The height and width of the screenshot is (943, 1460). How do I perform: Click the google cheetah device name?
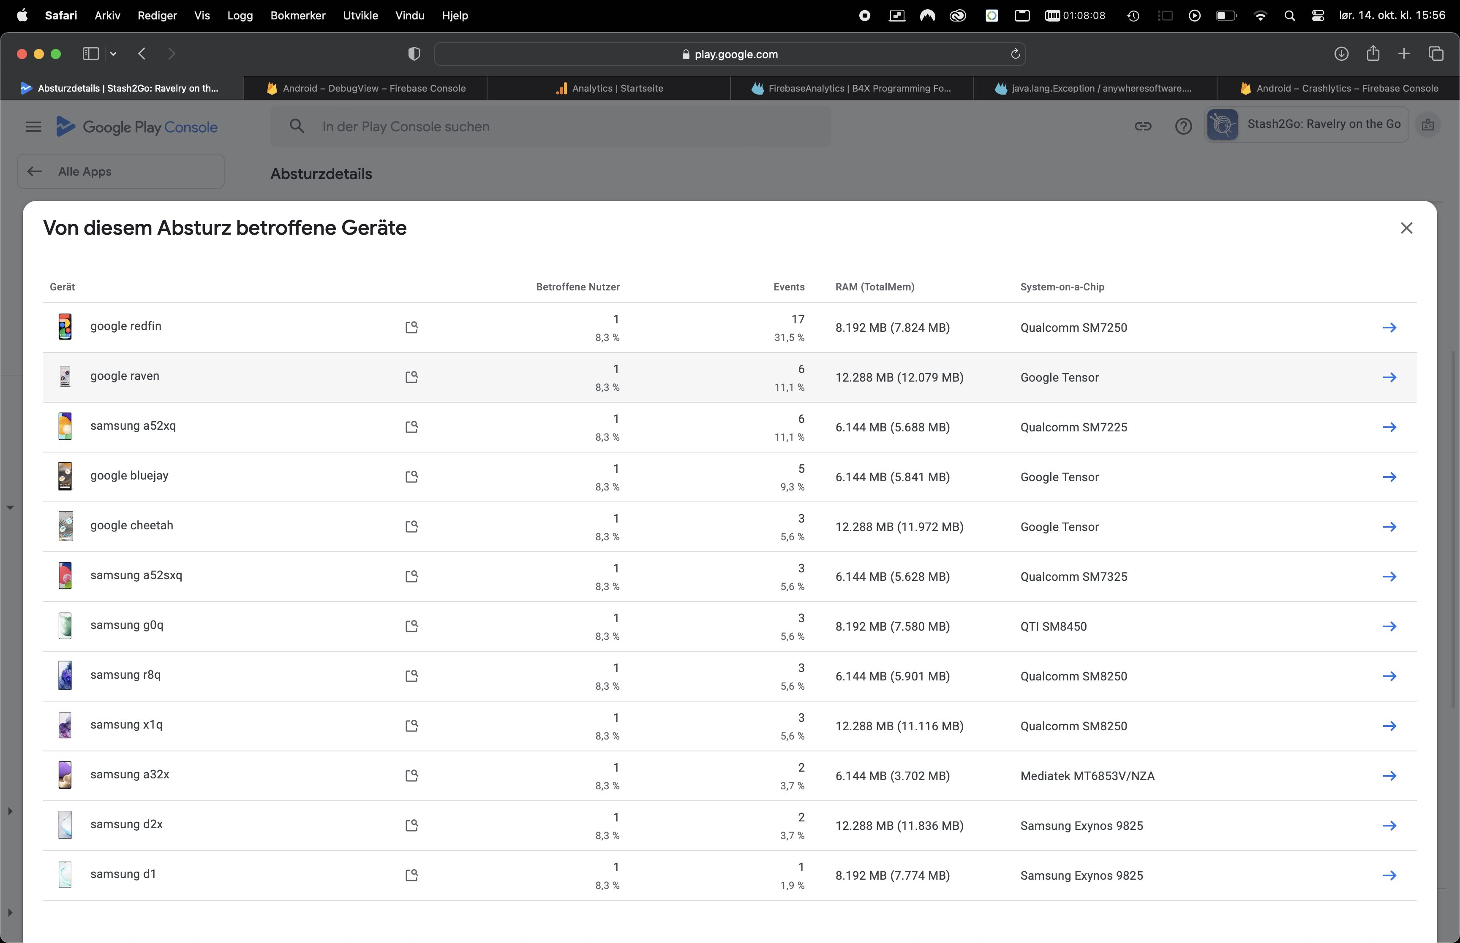[132, 526]
